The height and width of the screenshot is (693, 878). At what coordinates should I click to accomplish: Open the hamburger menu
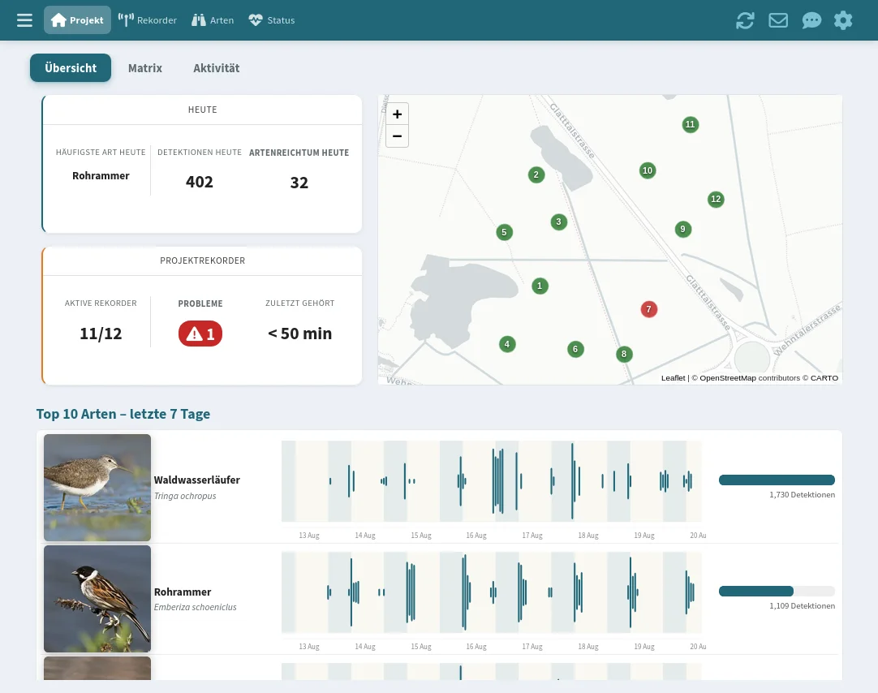coord(24,21)
